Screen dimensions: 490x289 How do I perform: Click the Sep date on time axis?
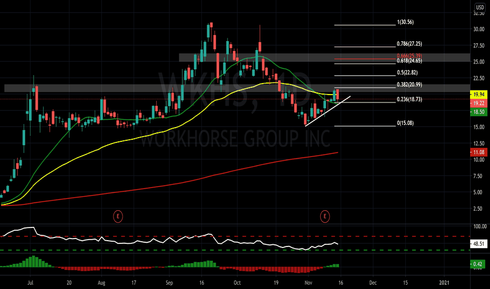click(169, 283)
